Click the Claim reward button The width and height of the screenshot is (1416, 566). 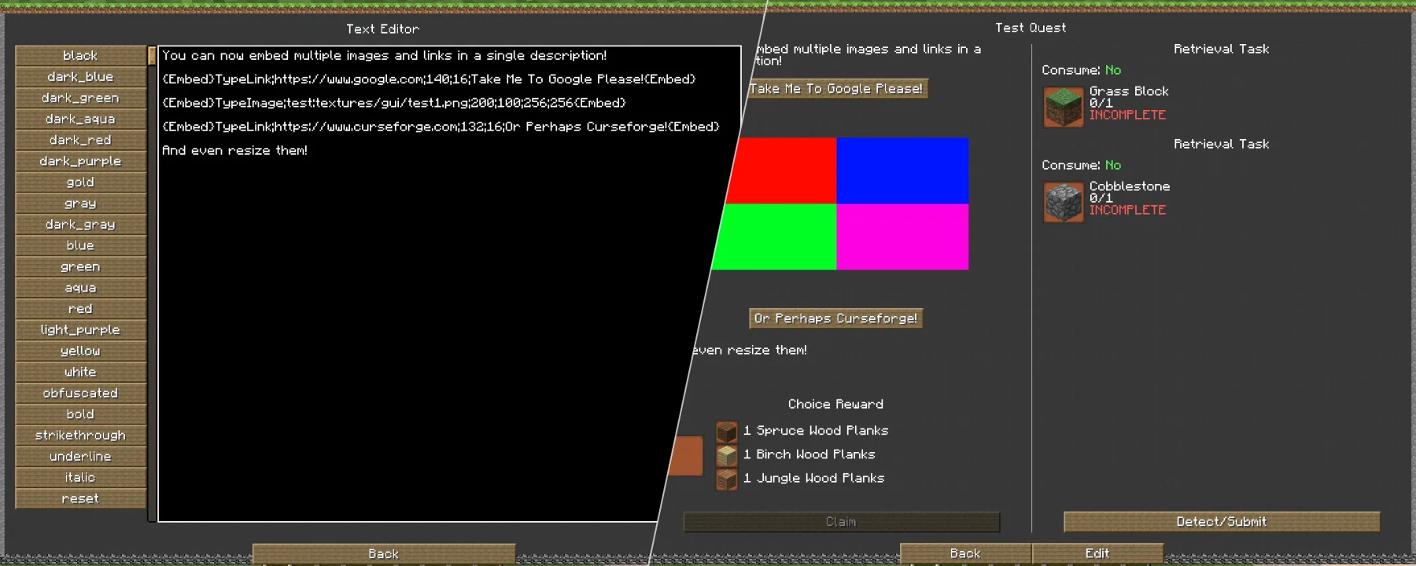(x=841, y=522)
